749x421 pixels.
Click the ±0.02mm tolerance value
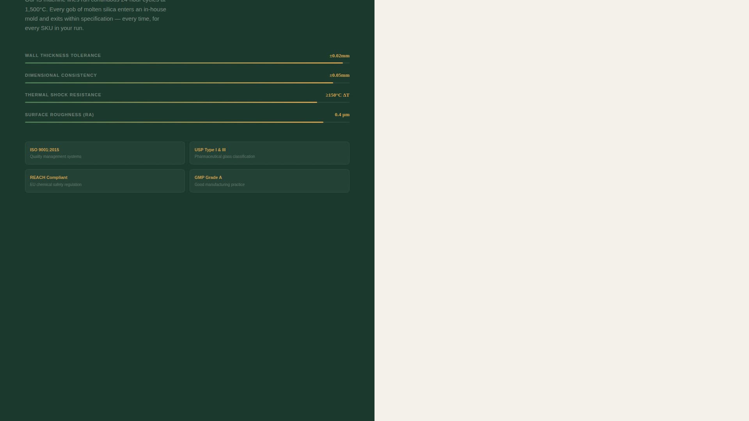click(x=339, y=56)
